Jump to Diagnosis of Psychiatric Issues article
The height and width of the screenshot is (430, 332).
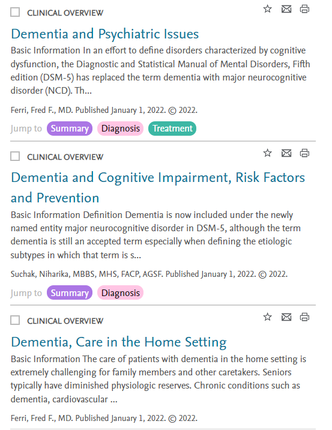click(120, 129)
